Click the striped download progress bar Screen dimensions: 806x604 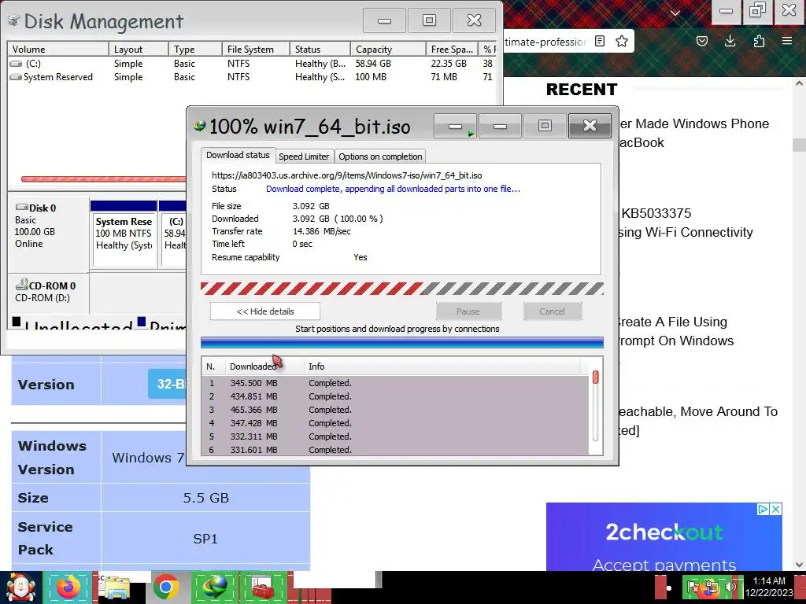pyautogui.click(x=402, y=289)
